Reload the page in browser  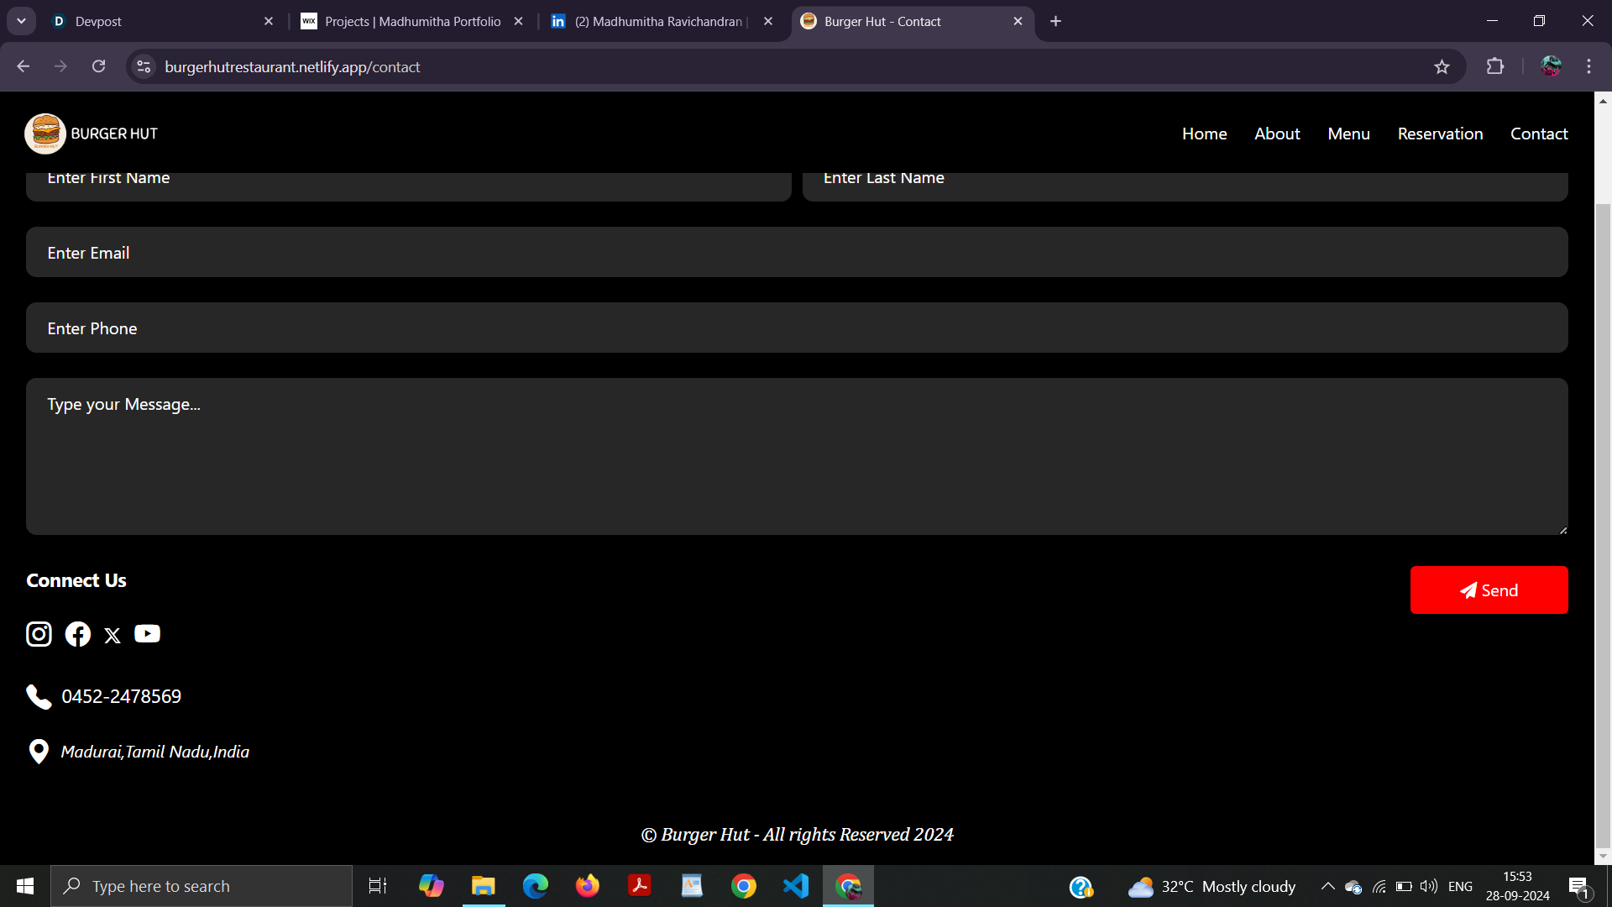99,67
